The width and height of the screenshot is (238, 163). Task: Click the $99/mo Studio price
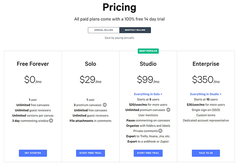coord(148,80)
